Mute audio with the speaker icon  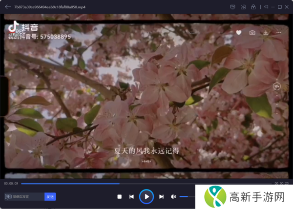[x=173, y=196]
